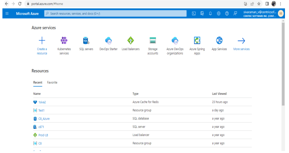Open Directories and subscriptions filter icon
Image resolution: width=289 pixels, height=153 pixels.
[202, 13]
